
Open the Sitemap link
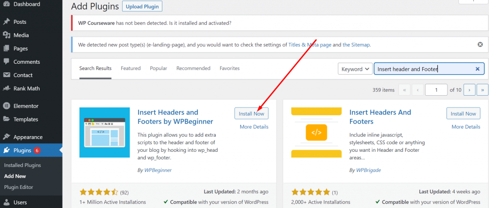tap(356, 44)
